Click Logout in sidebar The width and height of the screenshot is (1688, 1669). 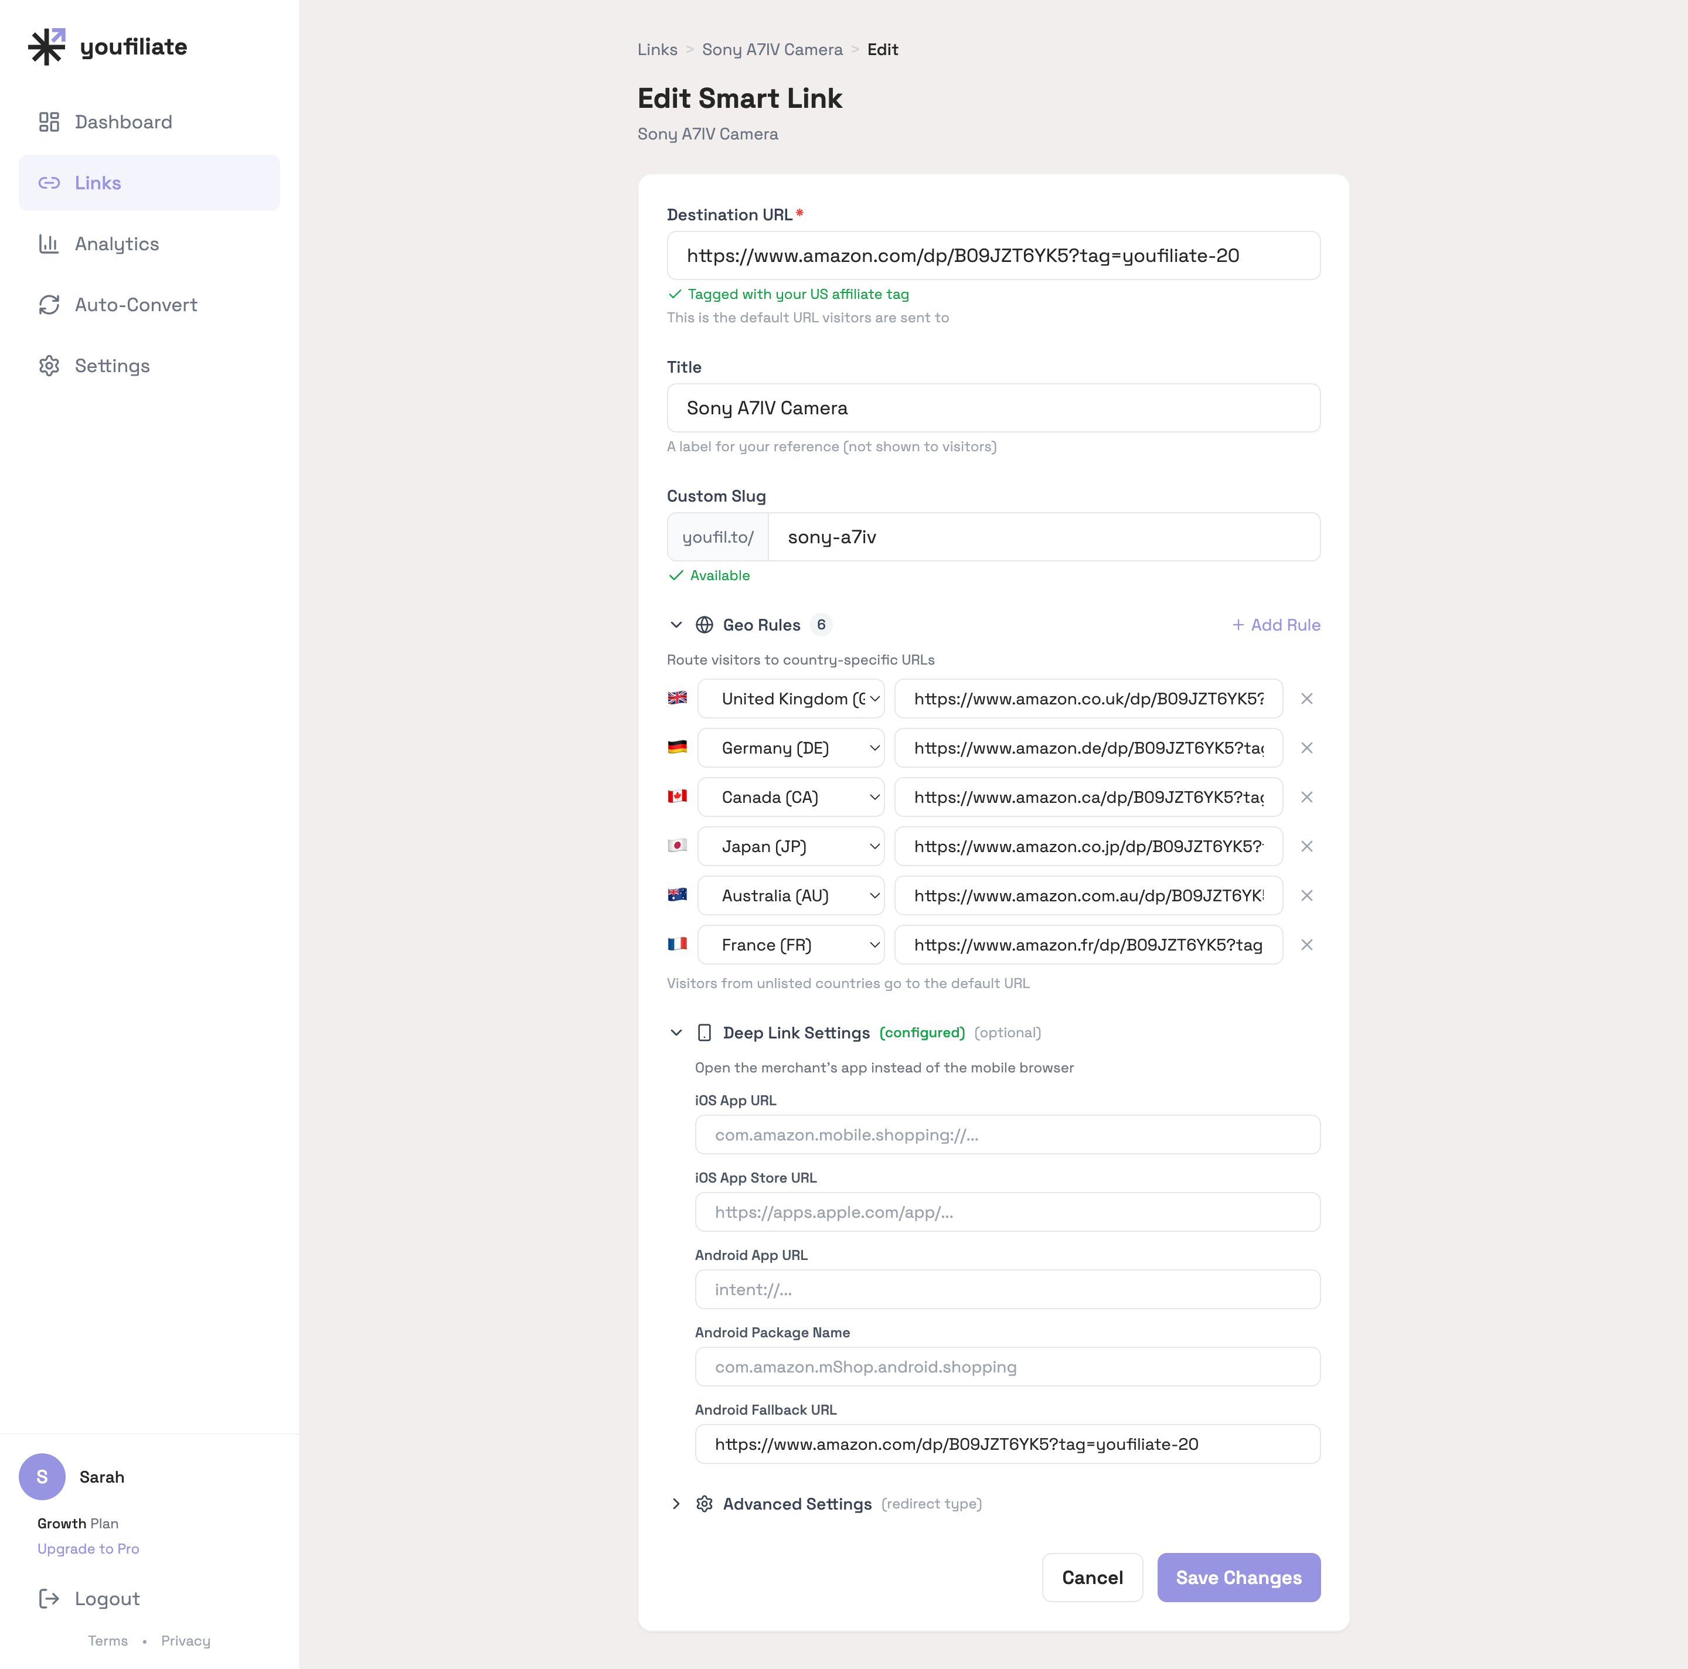(149, 1598)
